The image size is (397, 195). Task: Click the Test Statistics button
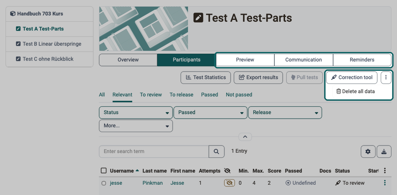coord(206,77)
